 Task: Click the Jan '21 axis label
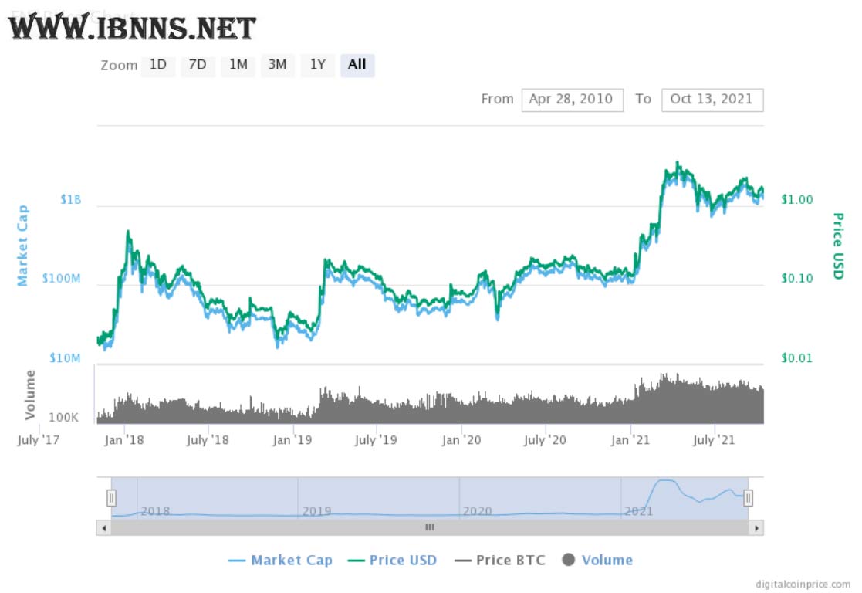click(630, 440)
